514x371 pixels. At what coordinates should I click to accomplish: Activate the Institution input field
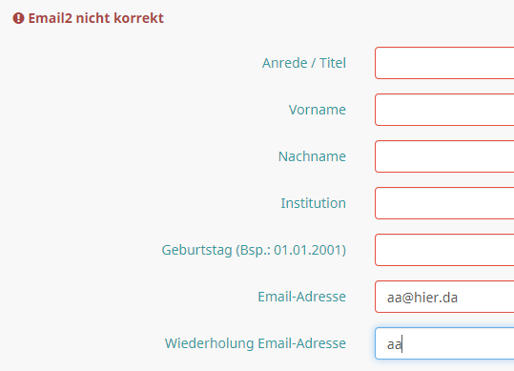(444, 203)
